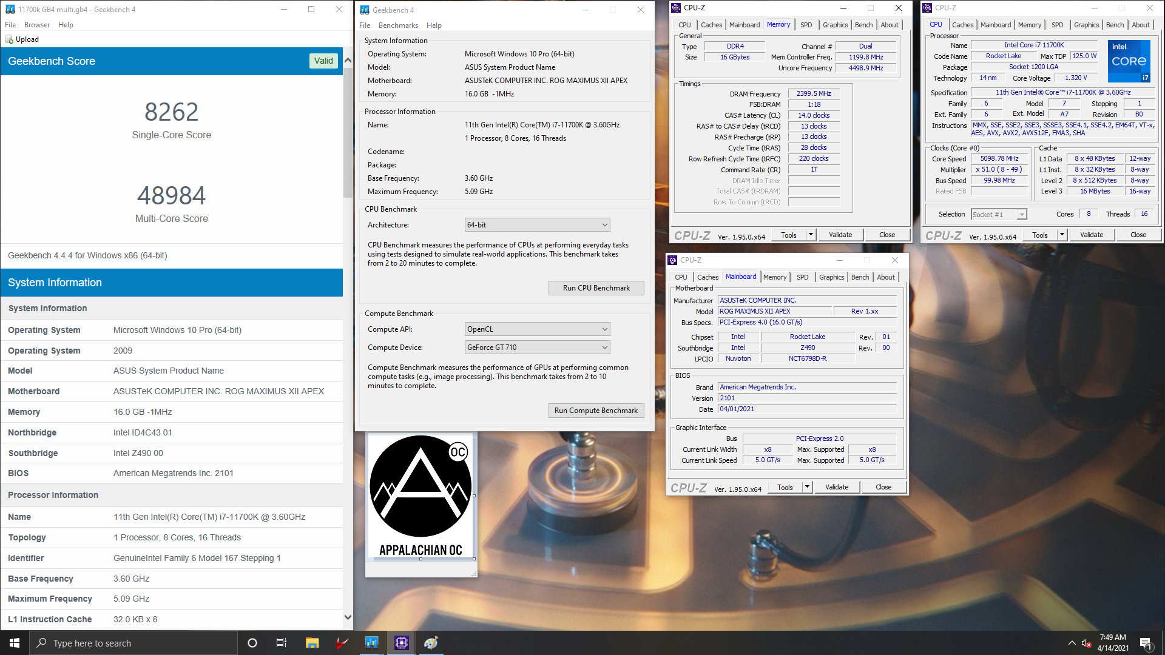This screenshot has height=655, width=1165.
Task: Click the taskbar clock showing 7:49 AM
Action: [x=1113, y=643]
